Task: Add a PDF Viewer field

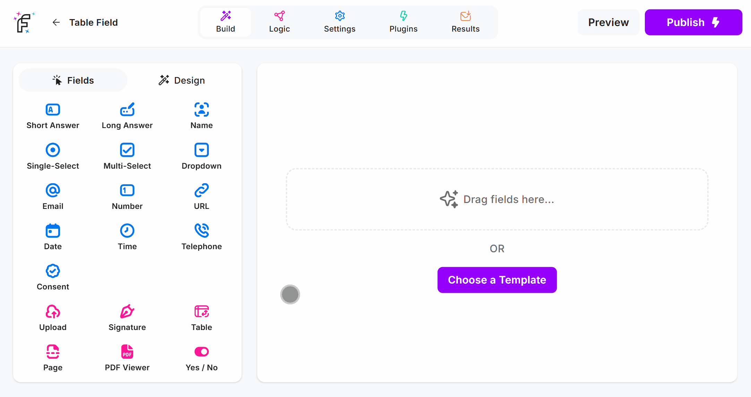Action: click(x=127, y=357)
